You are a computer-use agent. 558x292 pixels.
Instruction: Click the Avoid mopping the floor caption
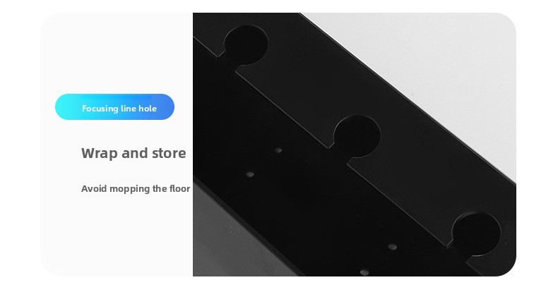pos(136,188)
